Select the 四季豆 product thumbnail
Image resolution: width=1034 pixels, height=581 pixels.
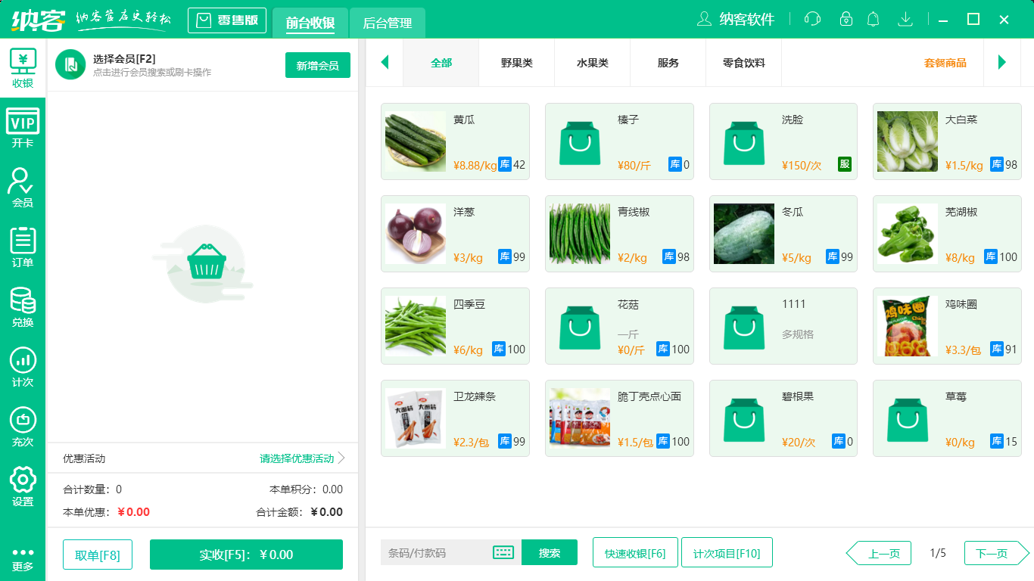tap(416, 326)
